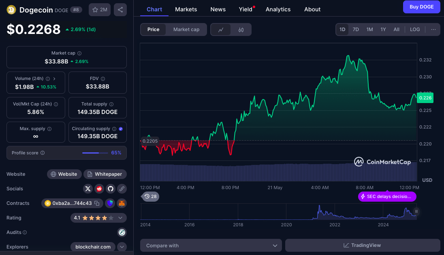This screenshot has height=255, width=444.
Task: Set chart range to 1D
Action: tap(342, 30)
